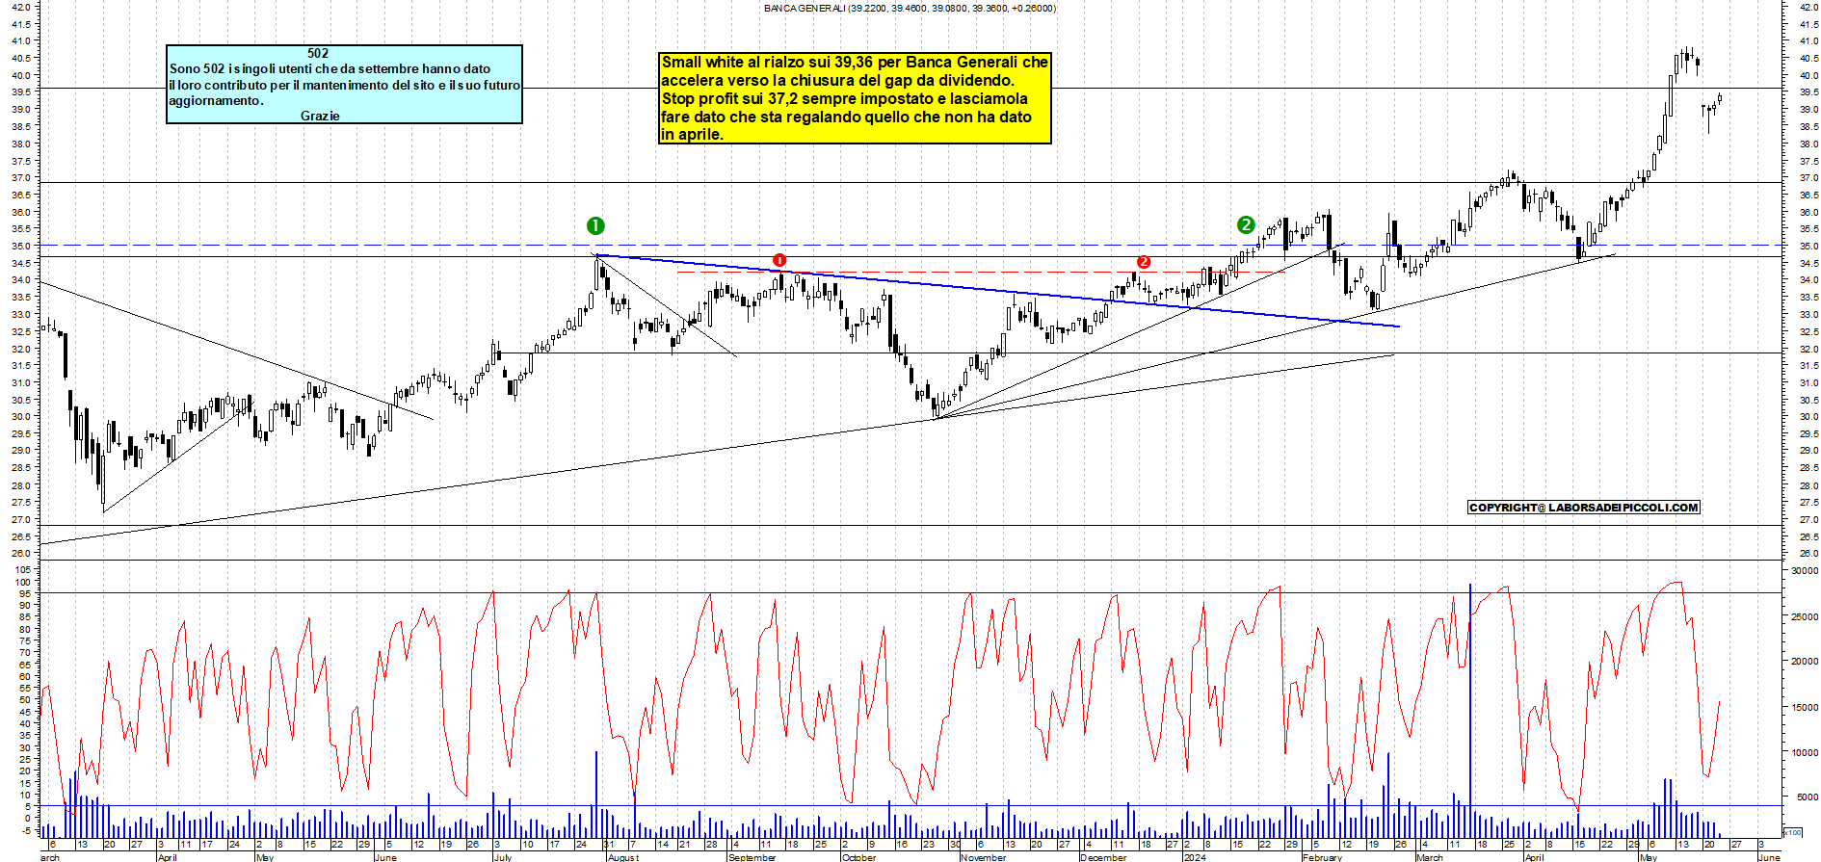Click the '502' heading in the cyan box
This screenshot has width=1821, height=862.
point(318,54)
